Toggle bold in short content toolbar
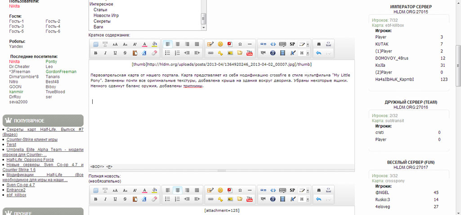The image size is (461, 215). point(95,53)
